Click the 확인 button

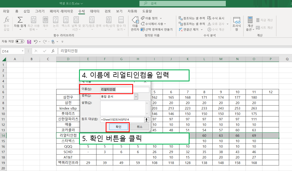point(118,127)
